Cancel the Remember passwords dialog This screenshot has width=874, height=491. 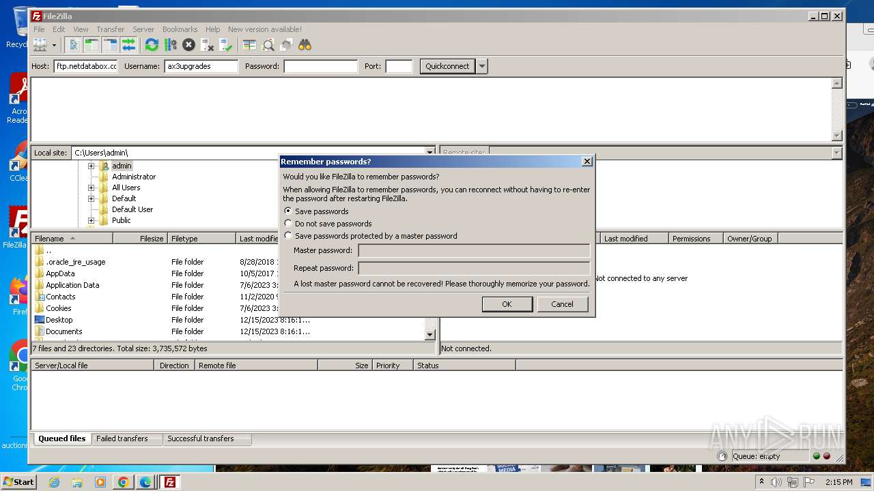563,304
